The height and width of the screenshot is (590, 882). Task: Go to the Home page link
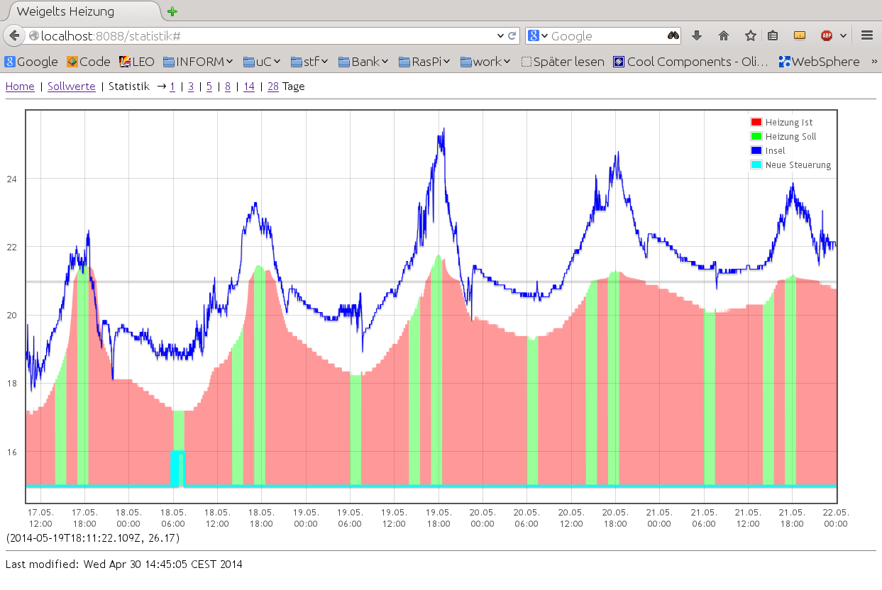pos(20,87)
